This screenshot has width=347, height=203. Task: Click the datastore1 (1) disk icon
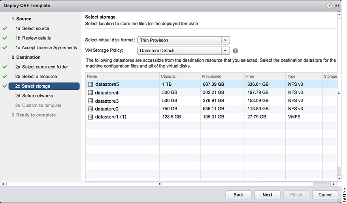click(x=90, y=117)
